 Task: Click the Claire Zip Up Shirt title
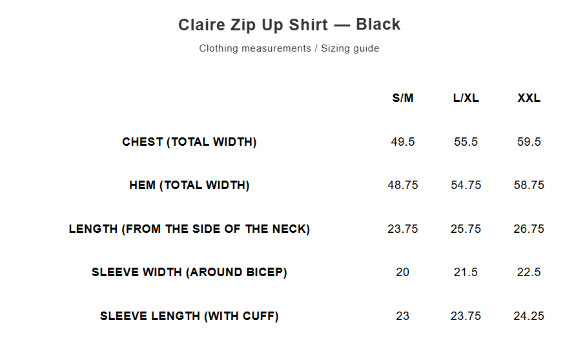point(289,25)
